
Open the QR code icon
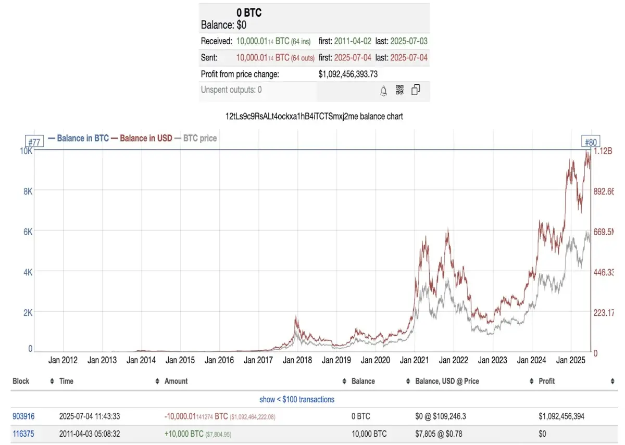coord(399,90)
